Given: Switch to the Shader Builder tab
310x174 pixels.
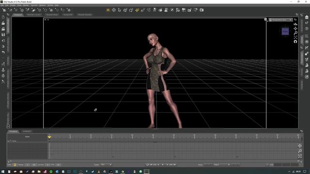Looking at the screenshot, I should [x=85, y=15].
